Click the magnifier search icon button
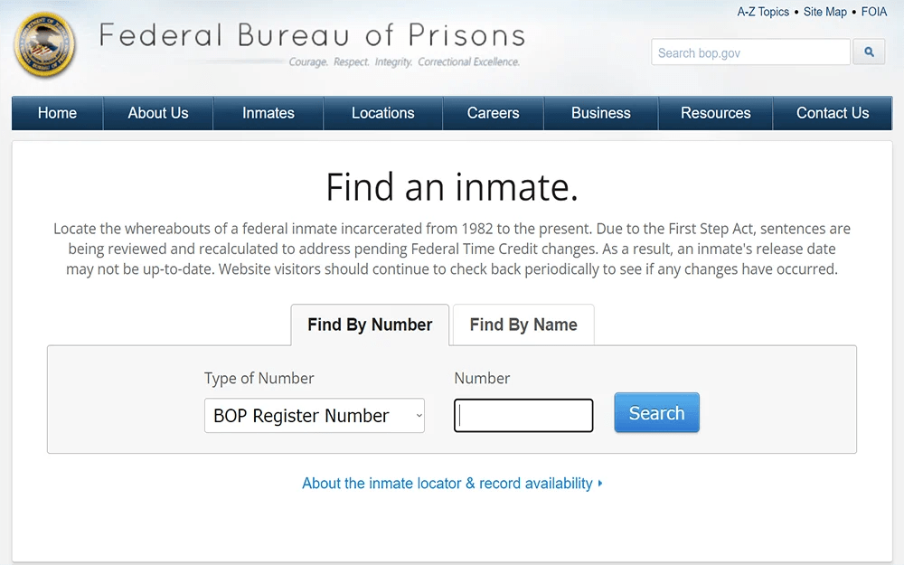The image size is (904, 565). (869, 52)
